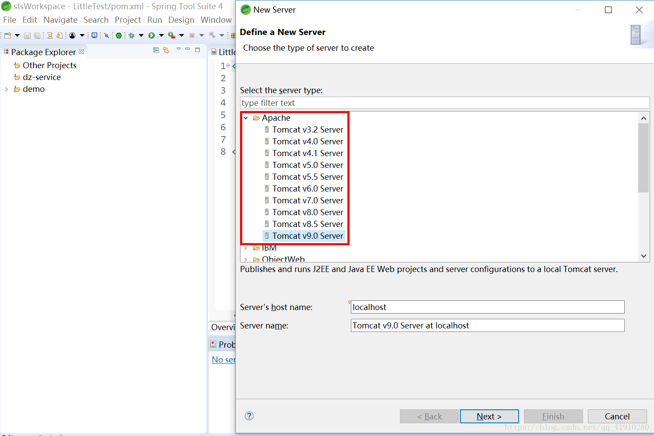Click the Next > button
Viewport: 654px width, 436px height.
[x=489, y=416]
